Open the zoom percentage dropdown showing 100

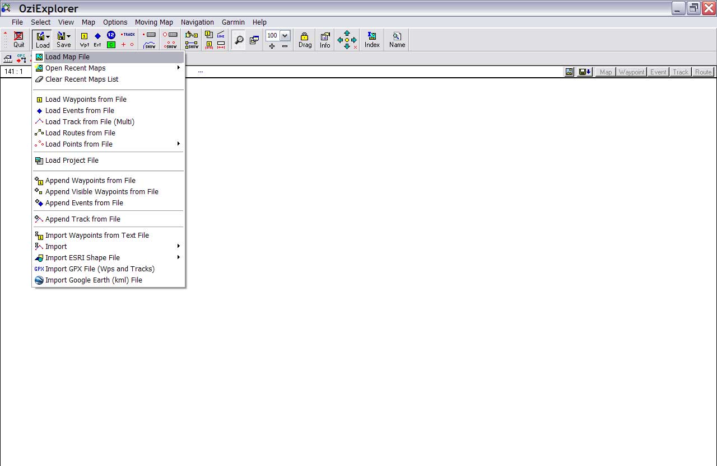click(285, 35)
